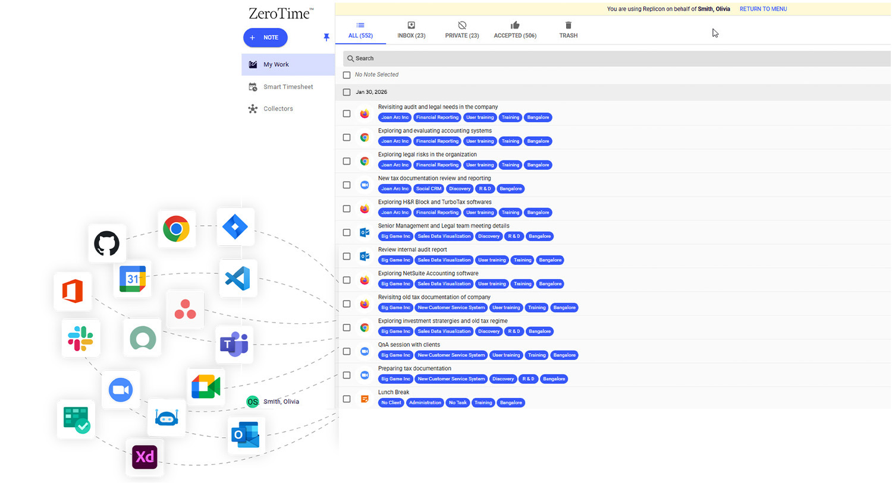Image resolution: width=892 pixels, height=483 pixels.
Task: Click Zoom icon on New tax documentation note
Action: pyautogui.click(x=365, y=185)
